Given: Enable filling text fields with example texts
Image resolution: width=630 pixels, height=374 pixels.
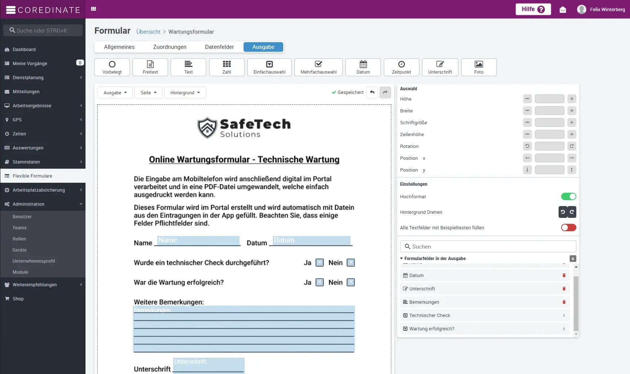Looking at the screenshot, I should 568,228.
